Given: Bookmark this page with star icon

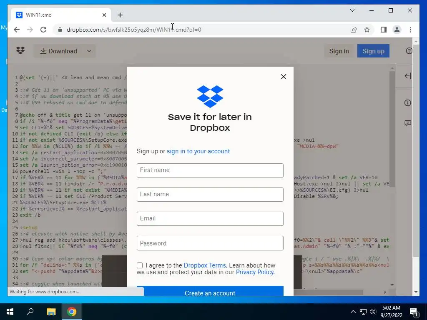Looking at the screenshot, I should (x=367, y=30).
